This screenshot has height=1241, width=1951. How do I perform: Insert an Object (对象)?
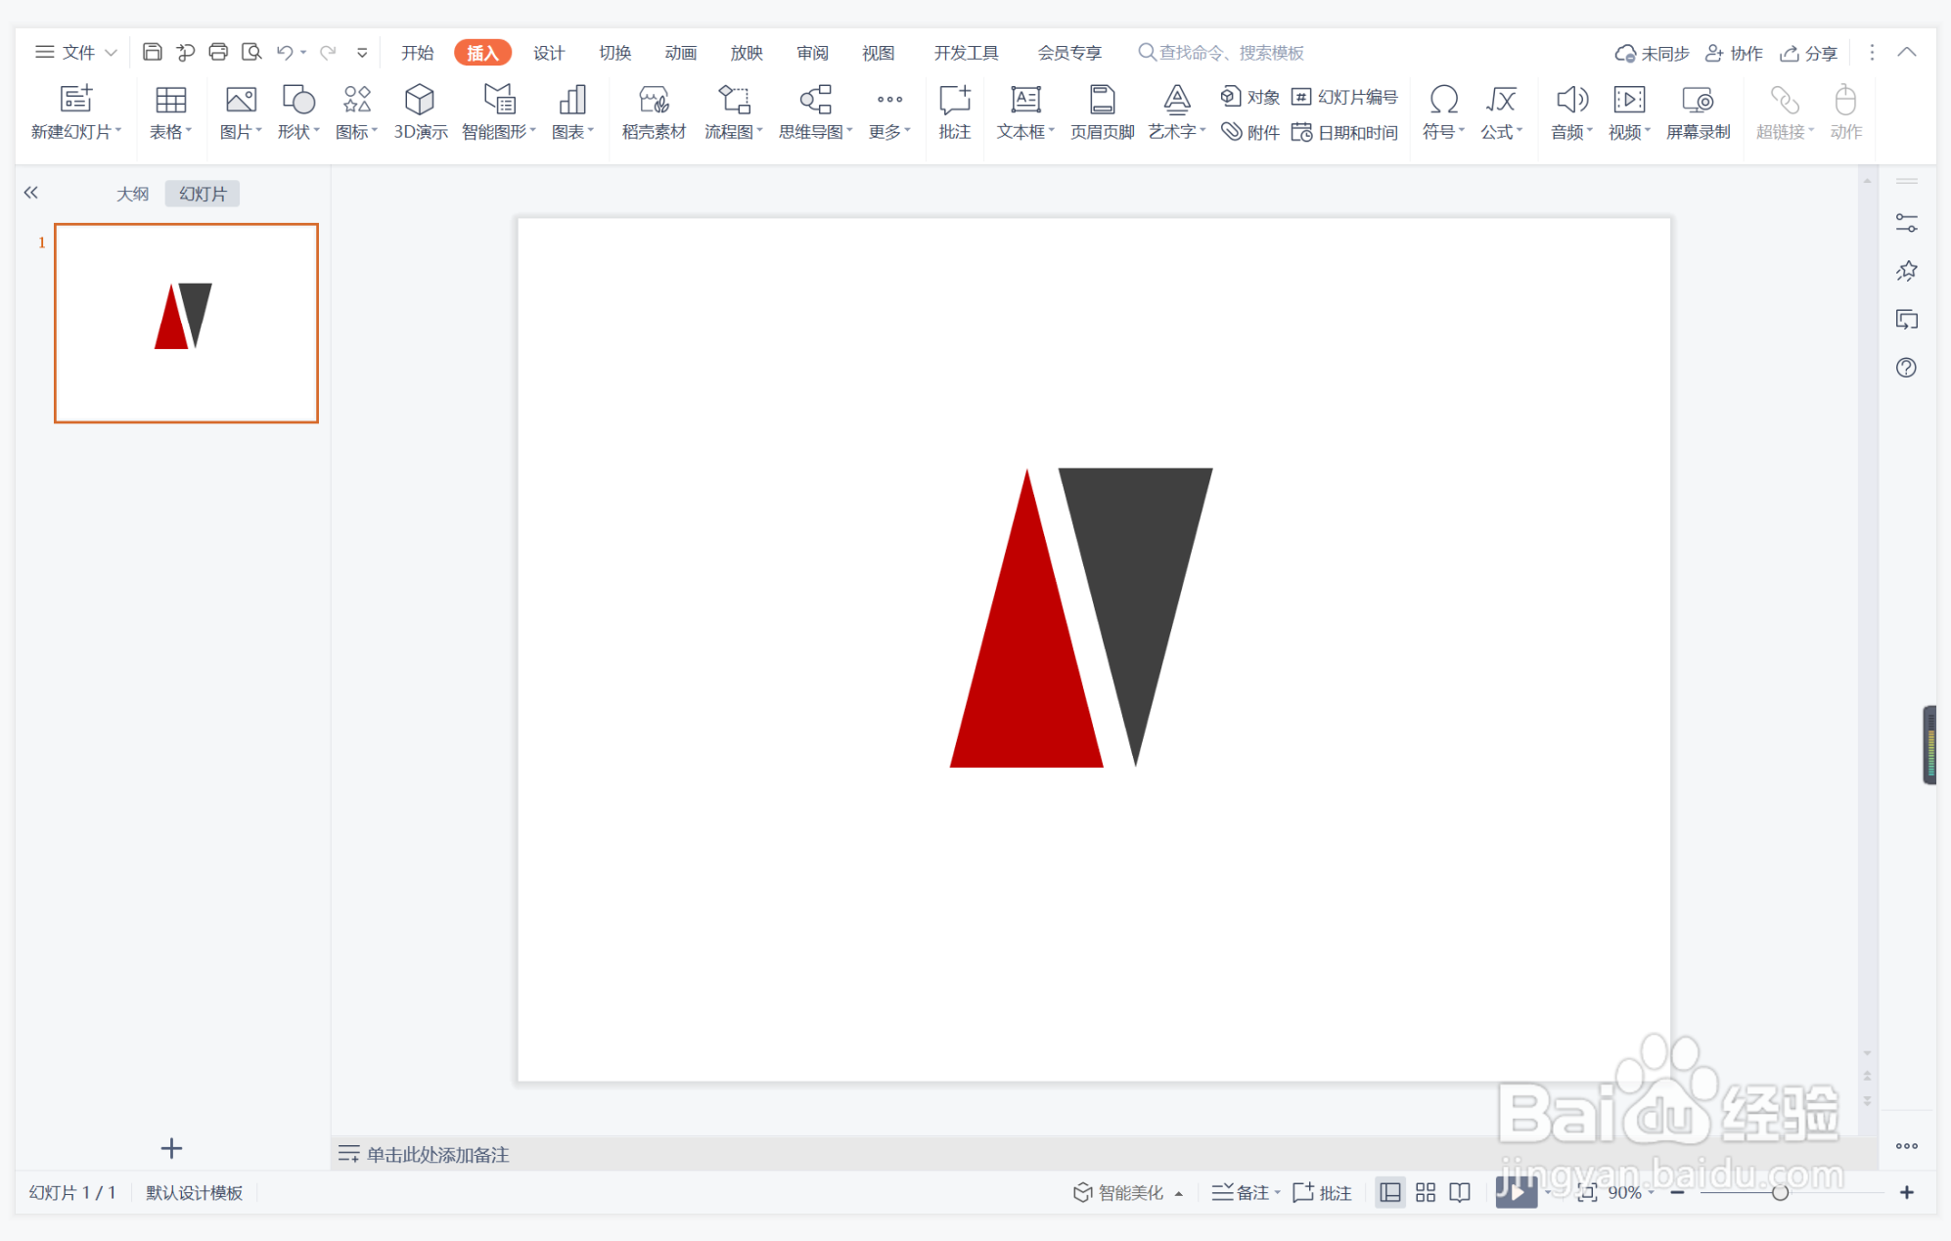(x=1249, y=97)
